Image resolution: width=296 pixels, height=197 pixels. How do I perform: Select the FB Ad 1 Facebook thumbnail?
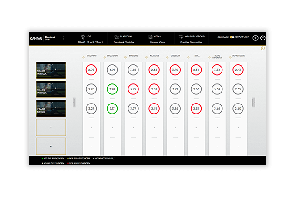pos(51,70)
